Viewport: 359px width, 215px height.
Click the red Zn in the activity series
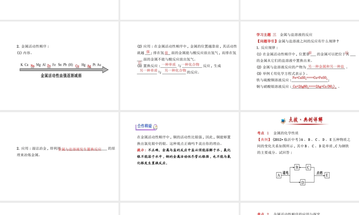pyautogui.click(x=49, y=66)
